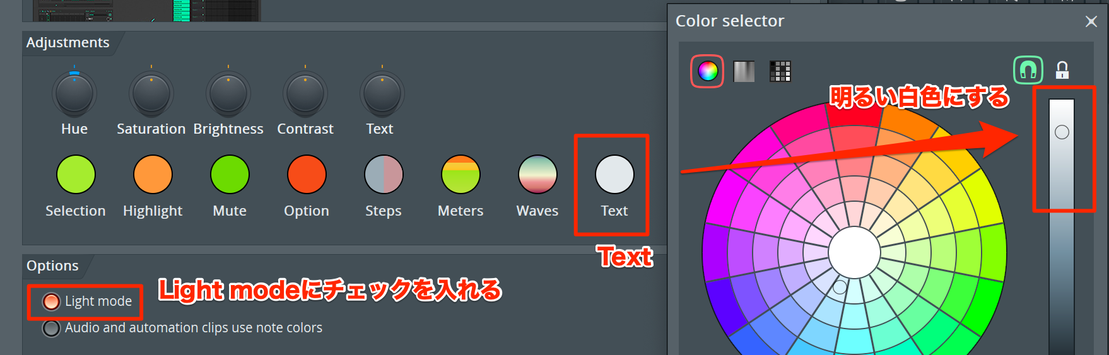Close the Color selector window
1109x355 pixels.
coord(1091,21)
